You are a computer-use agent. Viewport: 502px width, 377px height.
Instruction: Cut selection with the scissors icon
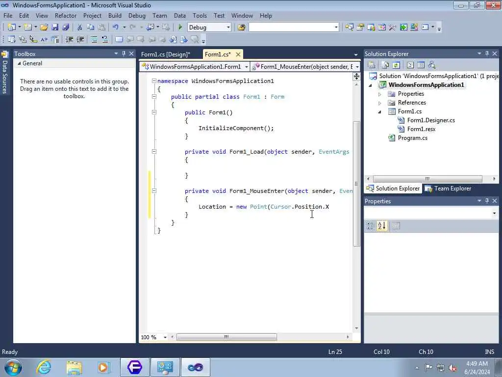(80, 27)
